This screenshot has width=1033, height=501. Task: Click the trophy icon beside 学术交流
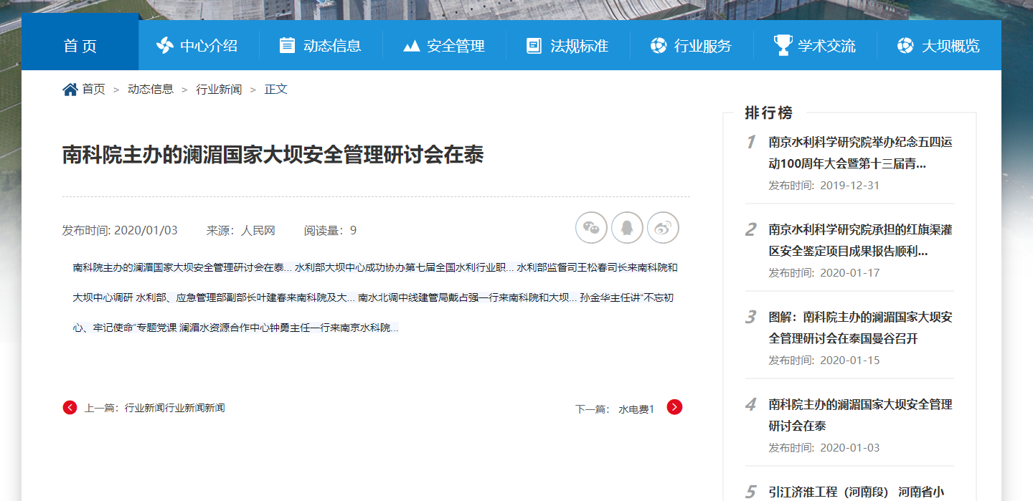pyautogui.click(x=783, y=45)
